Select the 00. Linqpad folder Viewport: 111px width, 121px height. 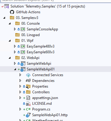click(30, 35)
